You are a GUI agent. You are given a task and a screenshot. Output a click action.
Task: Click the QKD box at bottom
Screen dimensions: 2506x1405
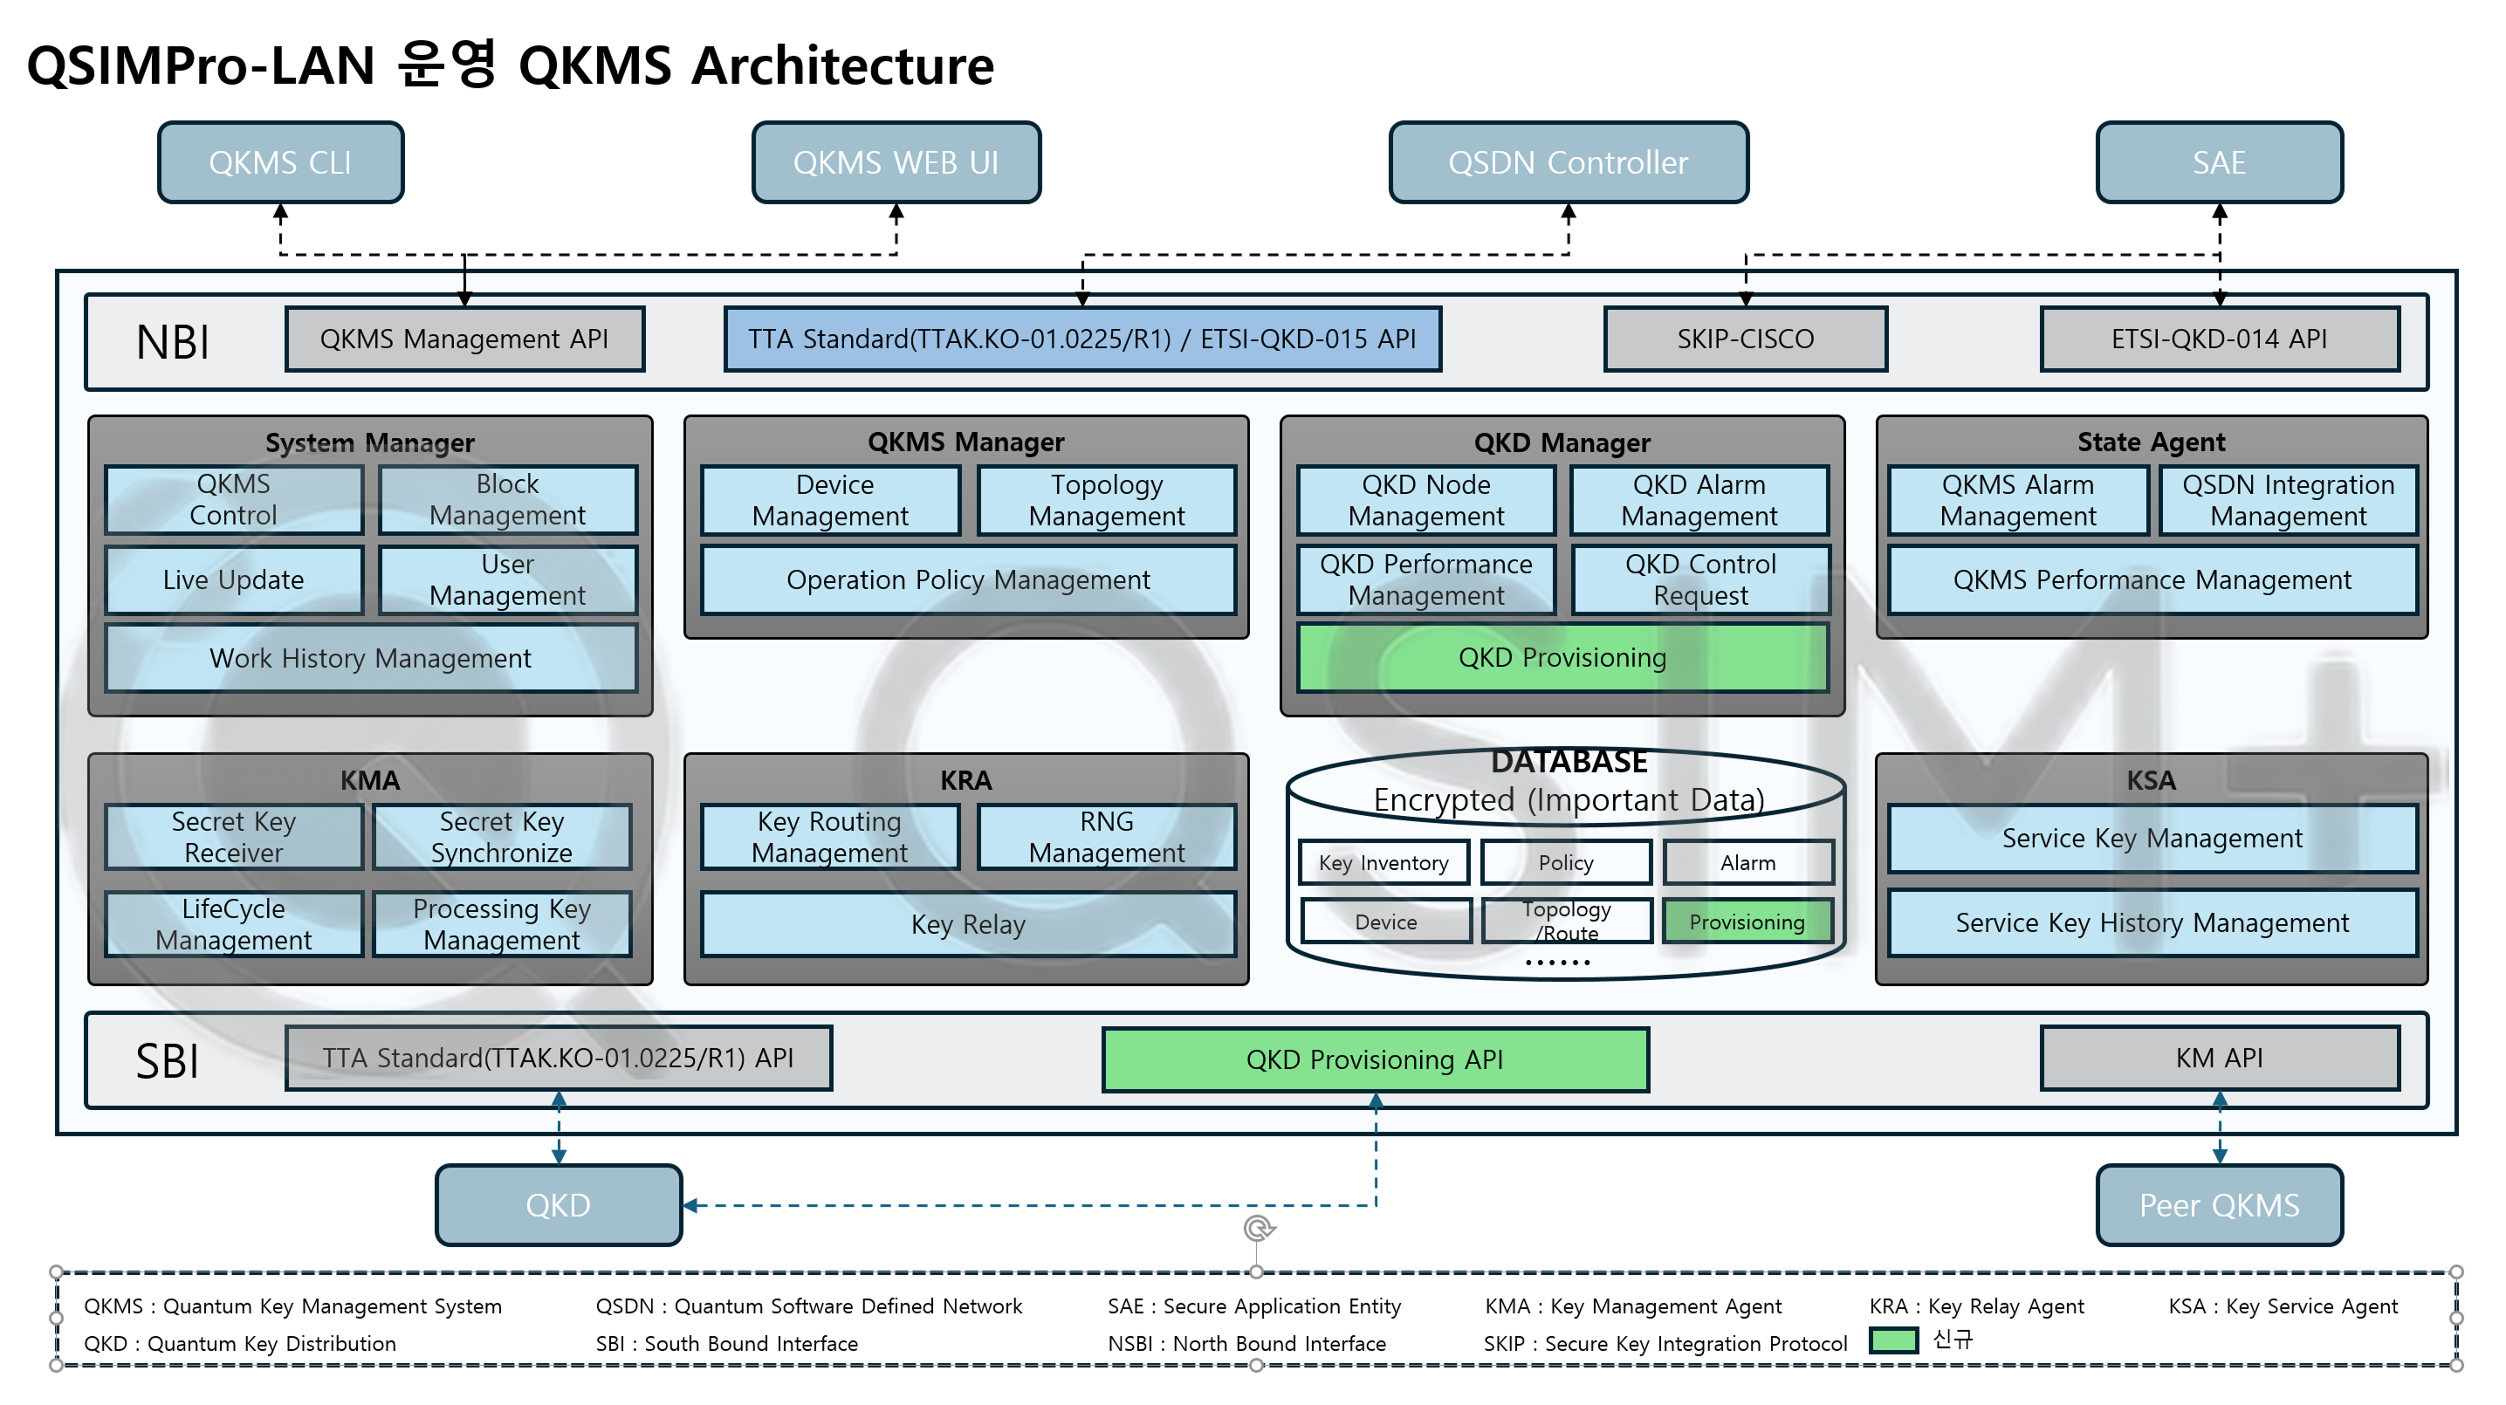coord(559,1206)
